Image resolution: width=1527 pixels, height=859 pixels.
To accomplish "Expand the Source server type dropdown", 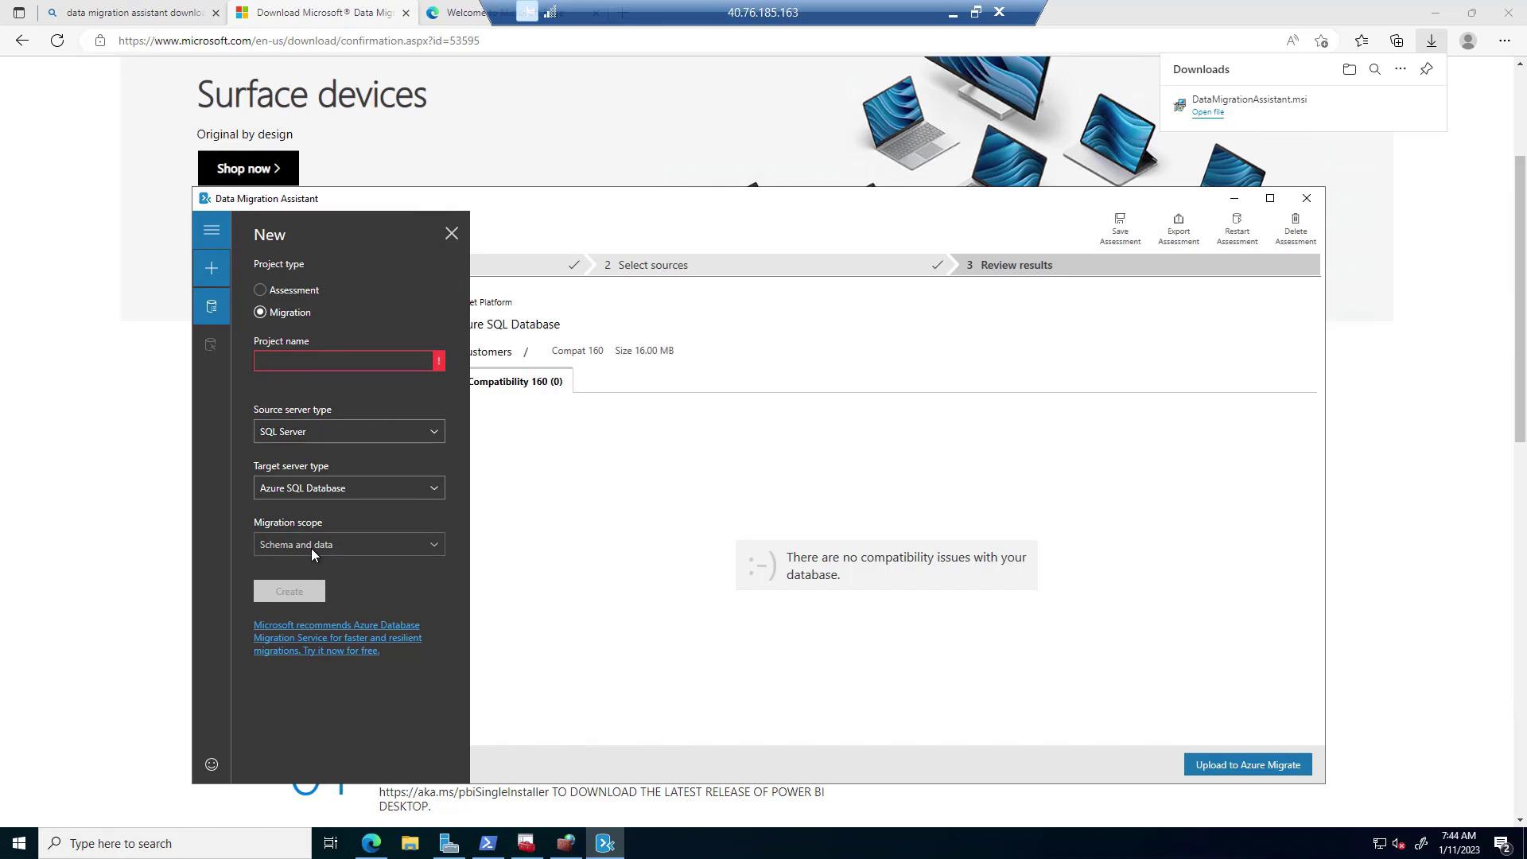I will 349,432.
